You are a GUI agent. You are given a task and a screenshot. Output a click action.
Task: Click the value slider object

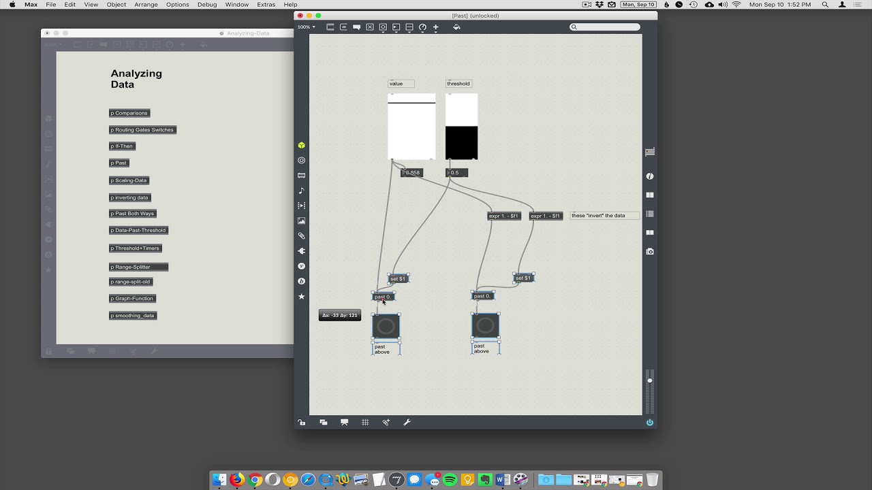(x=411, y=127)
